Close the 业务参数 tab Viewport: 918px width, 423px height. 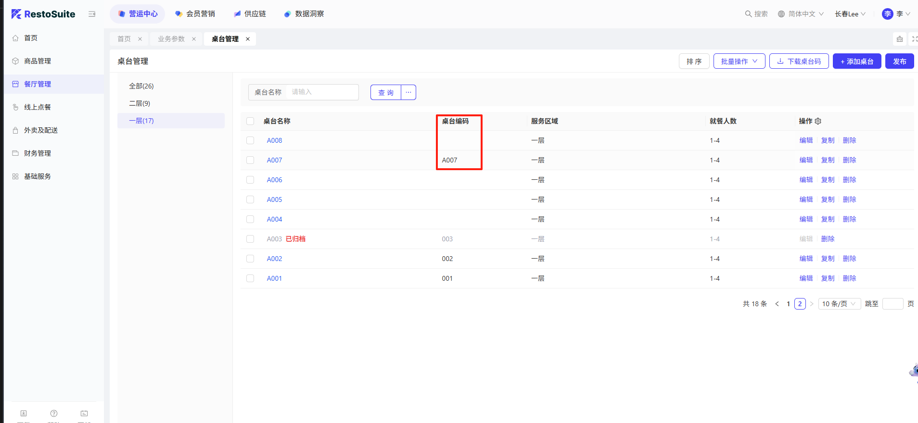click(x=194, y=39)
